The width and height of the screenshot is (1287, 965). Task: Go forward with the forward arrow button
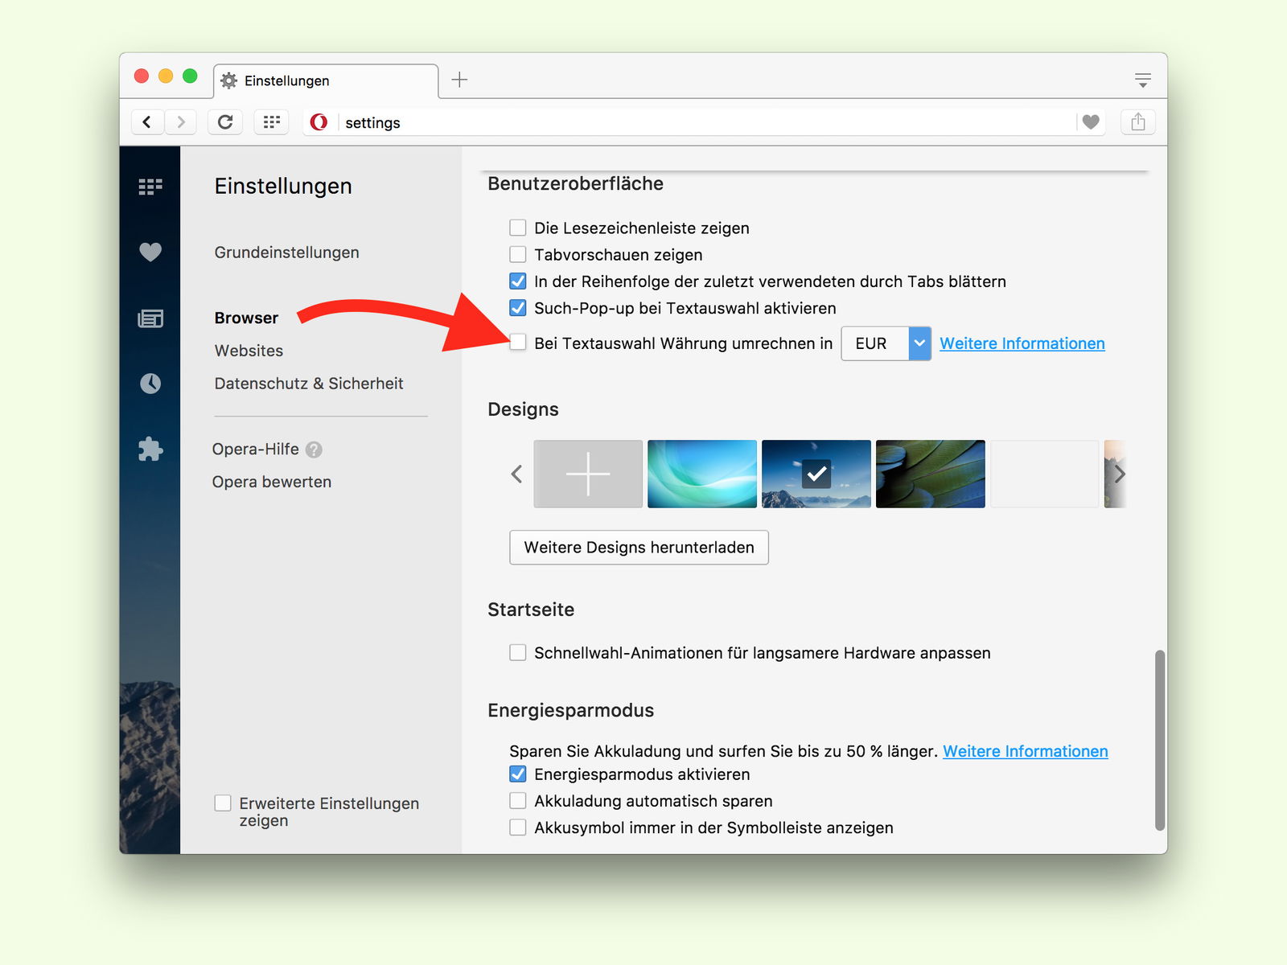(x=181, y=122)
